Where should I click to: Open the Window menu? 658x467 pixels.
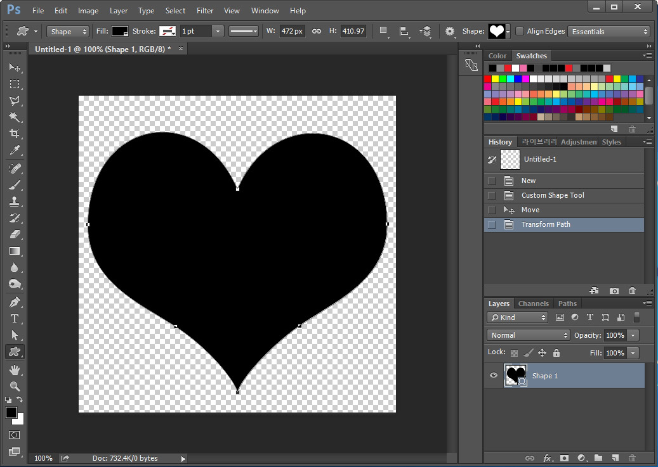point(265,11)
